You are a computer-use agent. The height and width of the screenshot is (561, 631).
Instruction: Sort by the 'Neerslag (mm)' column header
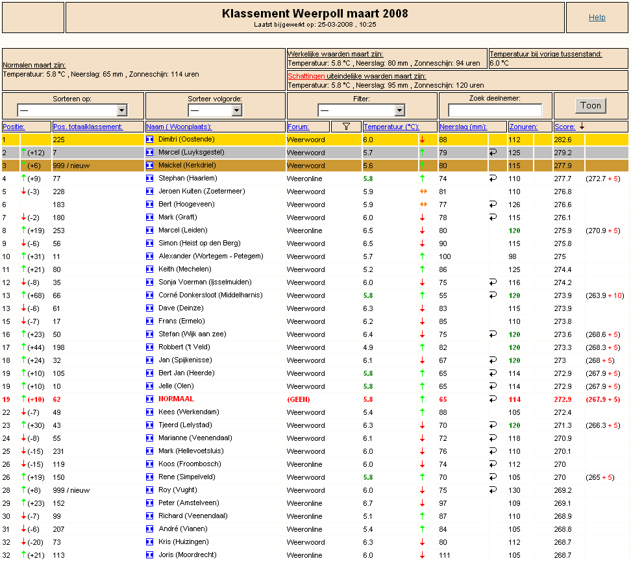(462, 127)
